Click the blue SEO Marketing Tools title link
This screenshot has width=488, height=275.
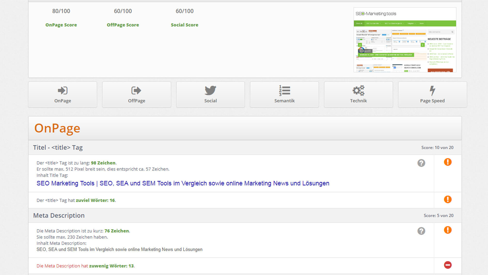pos(183,183)
